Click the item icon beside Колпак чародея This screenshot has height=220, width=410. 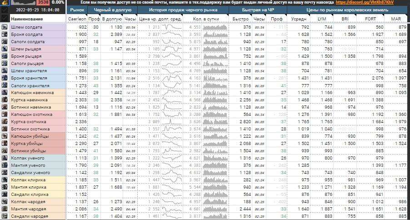coord(5,202)
